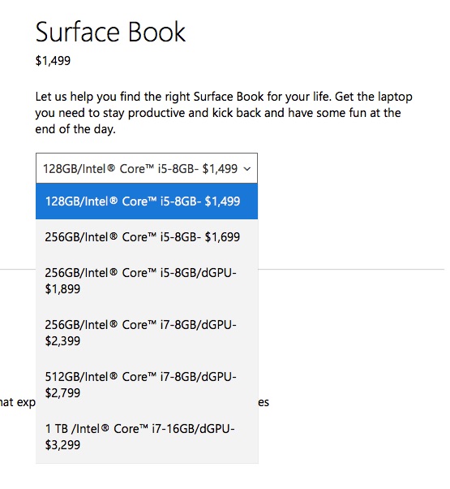Click the $1,499 price inside the combo box
This screenshot has width=450, height=489.
[x=220, y=169]
